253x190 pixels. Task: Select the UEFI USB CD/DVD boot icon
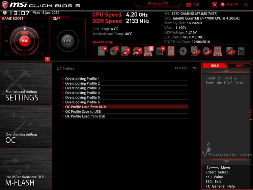[x=137, y=51]
